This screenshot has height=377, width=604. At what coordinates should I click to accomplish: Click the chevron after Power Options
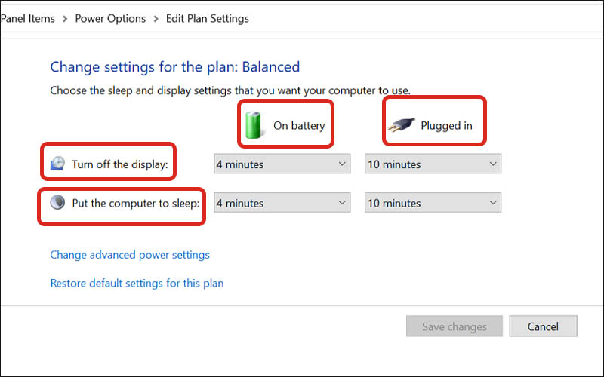156,18
